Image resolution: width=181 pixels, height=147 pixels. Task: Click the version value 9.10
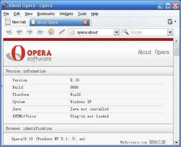[x=75, y=80]
